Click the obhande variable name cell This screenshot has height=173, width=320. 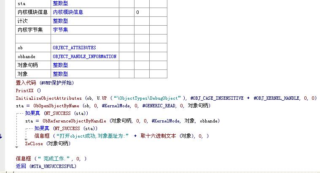(x=33, y=56)
